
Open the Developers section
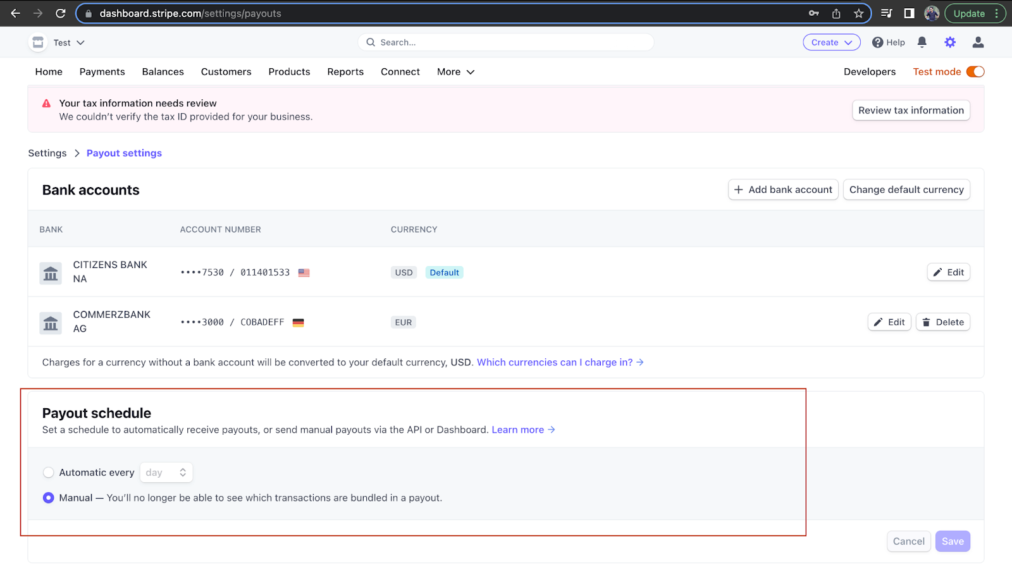[870, 72]
